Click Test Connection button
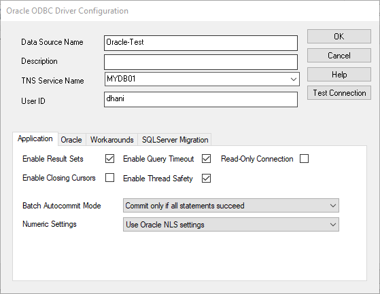This screenshot has width=380, height=294. 339,92
